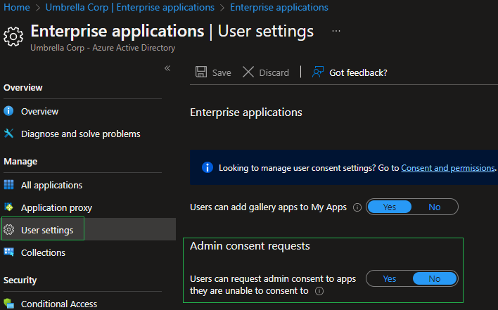
Task: Click the Diagnose and solve problems wrench icon
Action: pyautogui.click(x=8, y=134)
